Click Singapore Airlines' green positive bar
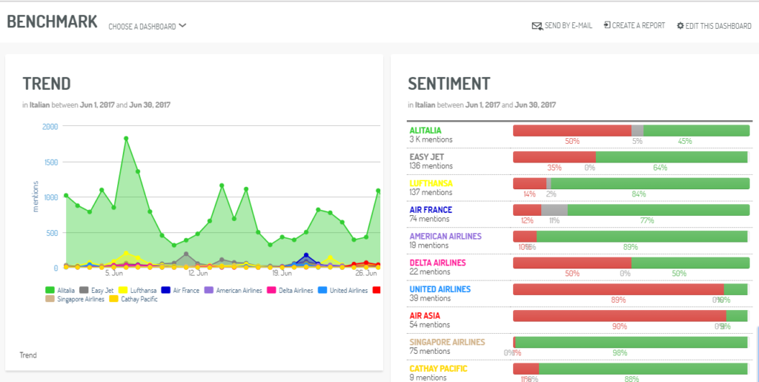 (x=632, y=342)
